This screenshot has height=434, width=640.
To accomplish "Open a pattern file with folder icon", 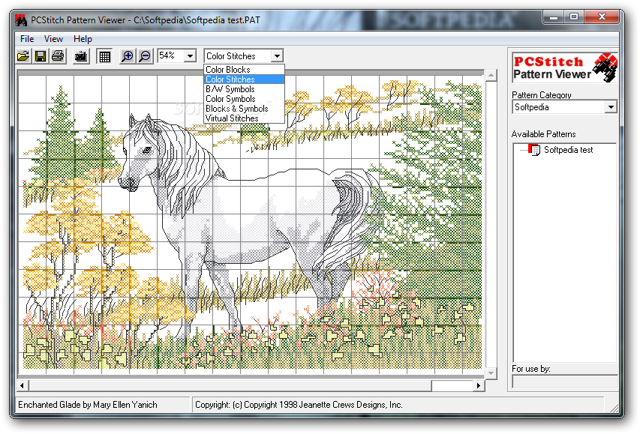I will pyautogui.click(x=24, y=56).
